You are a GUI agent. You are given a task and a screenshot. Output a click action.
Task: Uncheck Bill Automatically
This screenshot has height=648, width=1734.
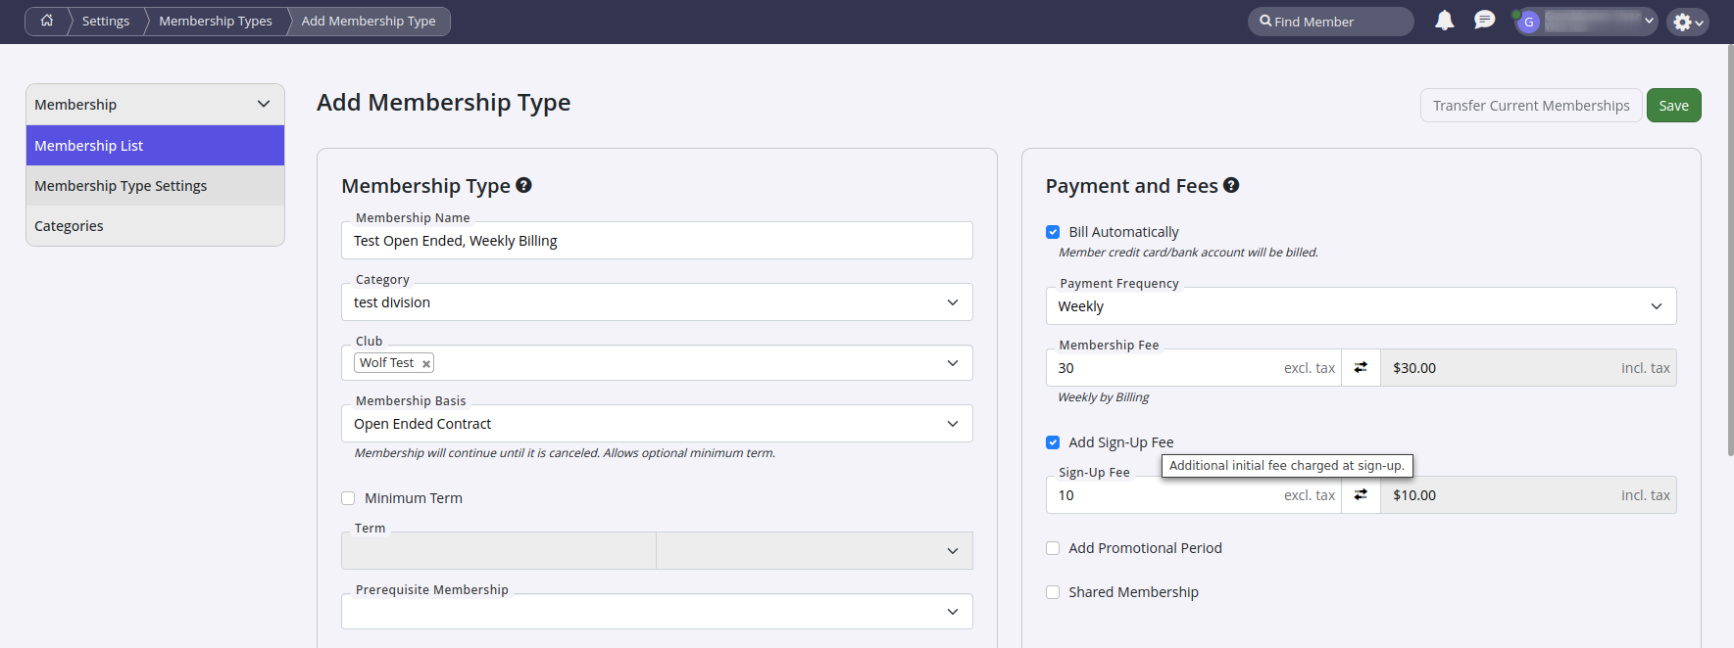(1053, 232)
